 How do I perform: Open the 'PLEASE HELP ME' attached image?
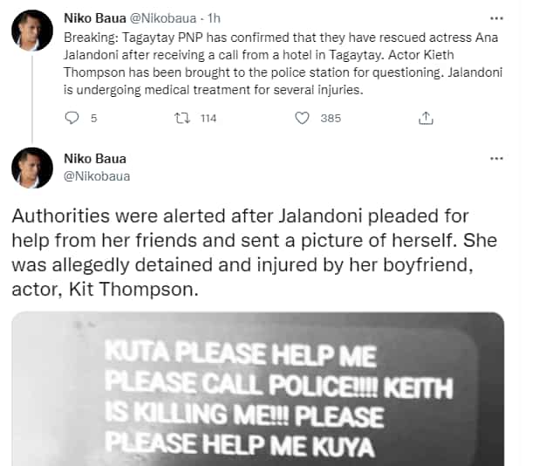point(258,389)
